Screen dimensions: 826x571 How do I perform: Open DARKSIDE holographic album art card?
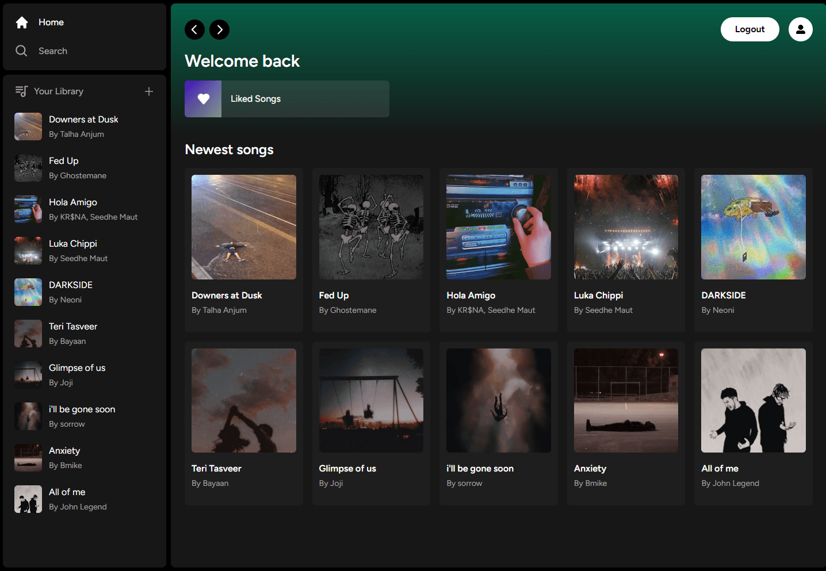pos(754,227)
